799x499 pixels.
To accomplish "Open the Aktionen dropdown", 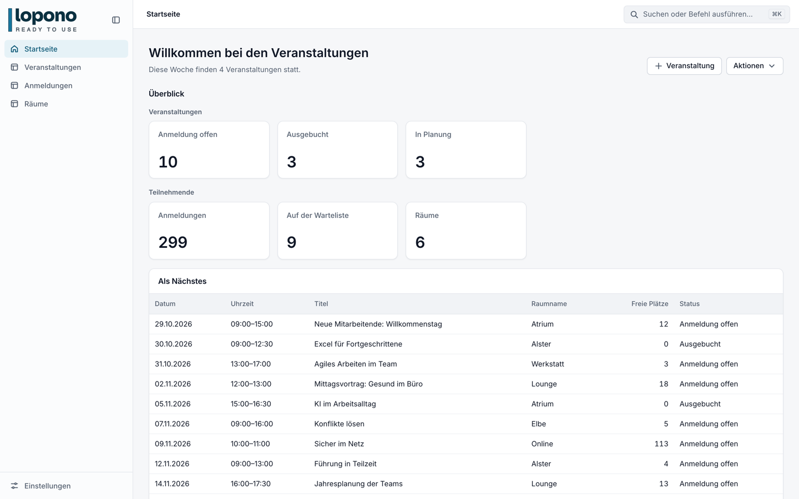I will (755, 66).
